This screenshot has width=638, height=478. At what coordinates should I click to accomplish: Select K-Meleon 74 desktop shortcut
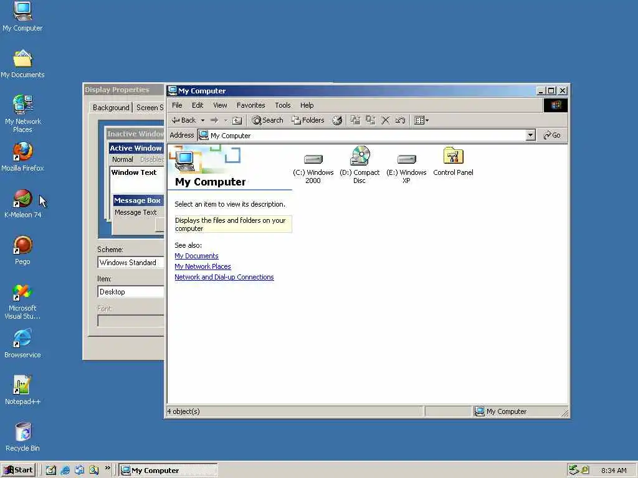tap(22, 204)
